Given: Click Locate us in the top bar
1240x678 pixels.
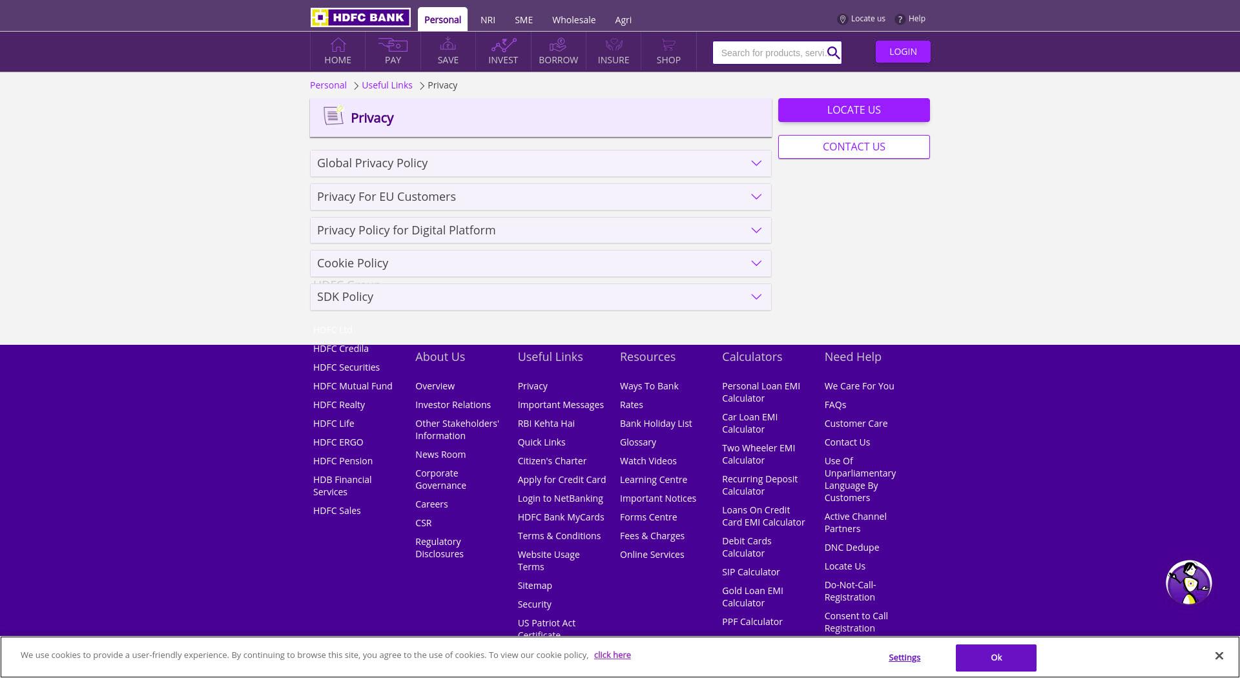Looking at the screenshot, I should pos(862,19).
